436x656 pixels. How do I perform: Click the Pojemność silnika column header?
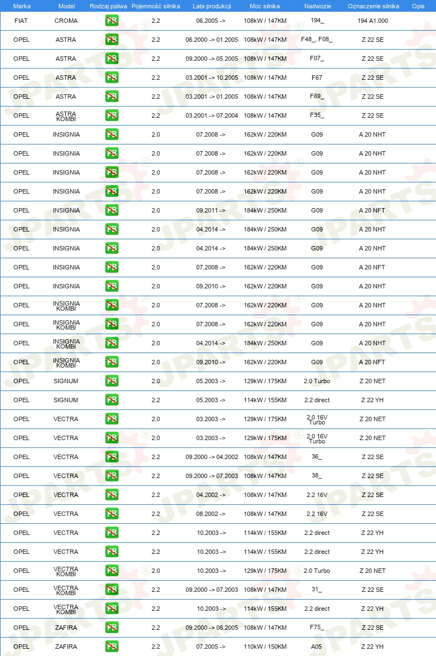156,6
